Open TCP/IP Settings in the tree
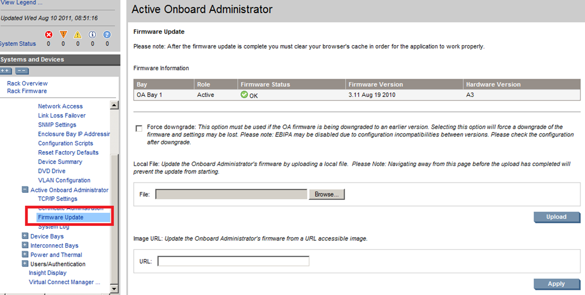This screenshot has width=585, height=295. 58,199
